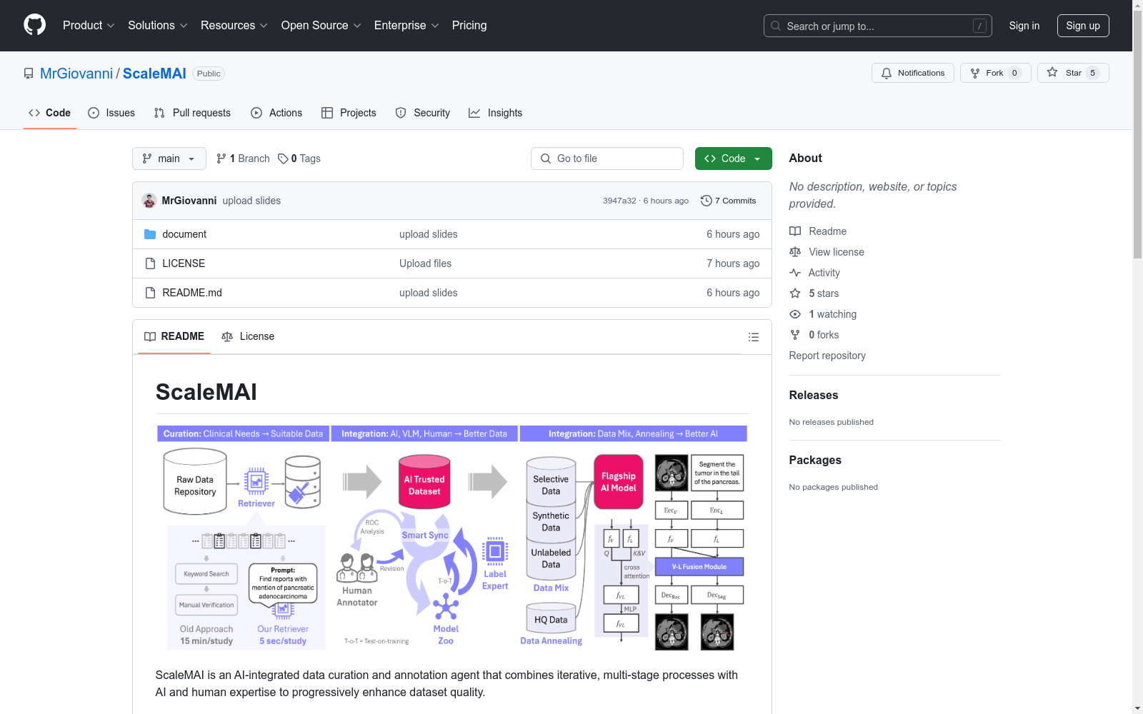Click the search magnifier icon in header
Viewport: 1143px width, 714px height.
(x=776, y=26)
